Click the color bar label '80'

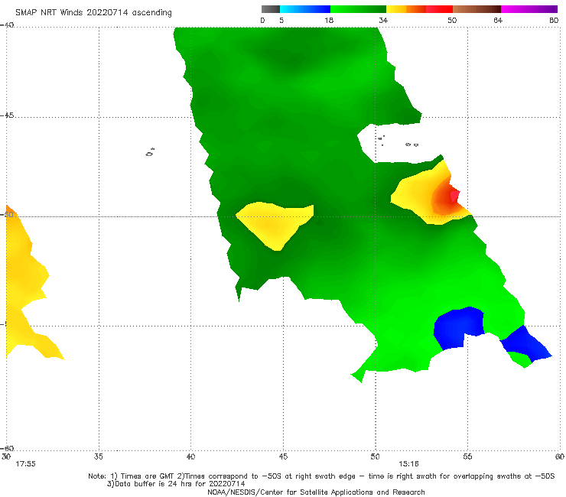pos(554,21)
